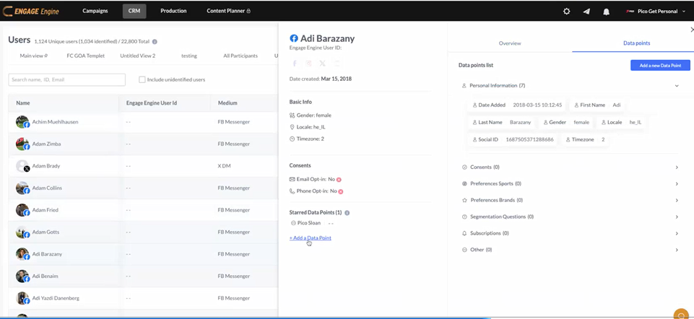Click the paper plane send icon
The image size is (694, 319).
click(586, 12)
